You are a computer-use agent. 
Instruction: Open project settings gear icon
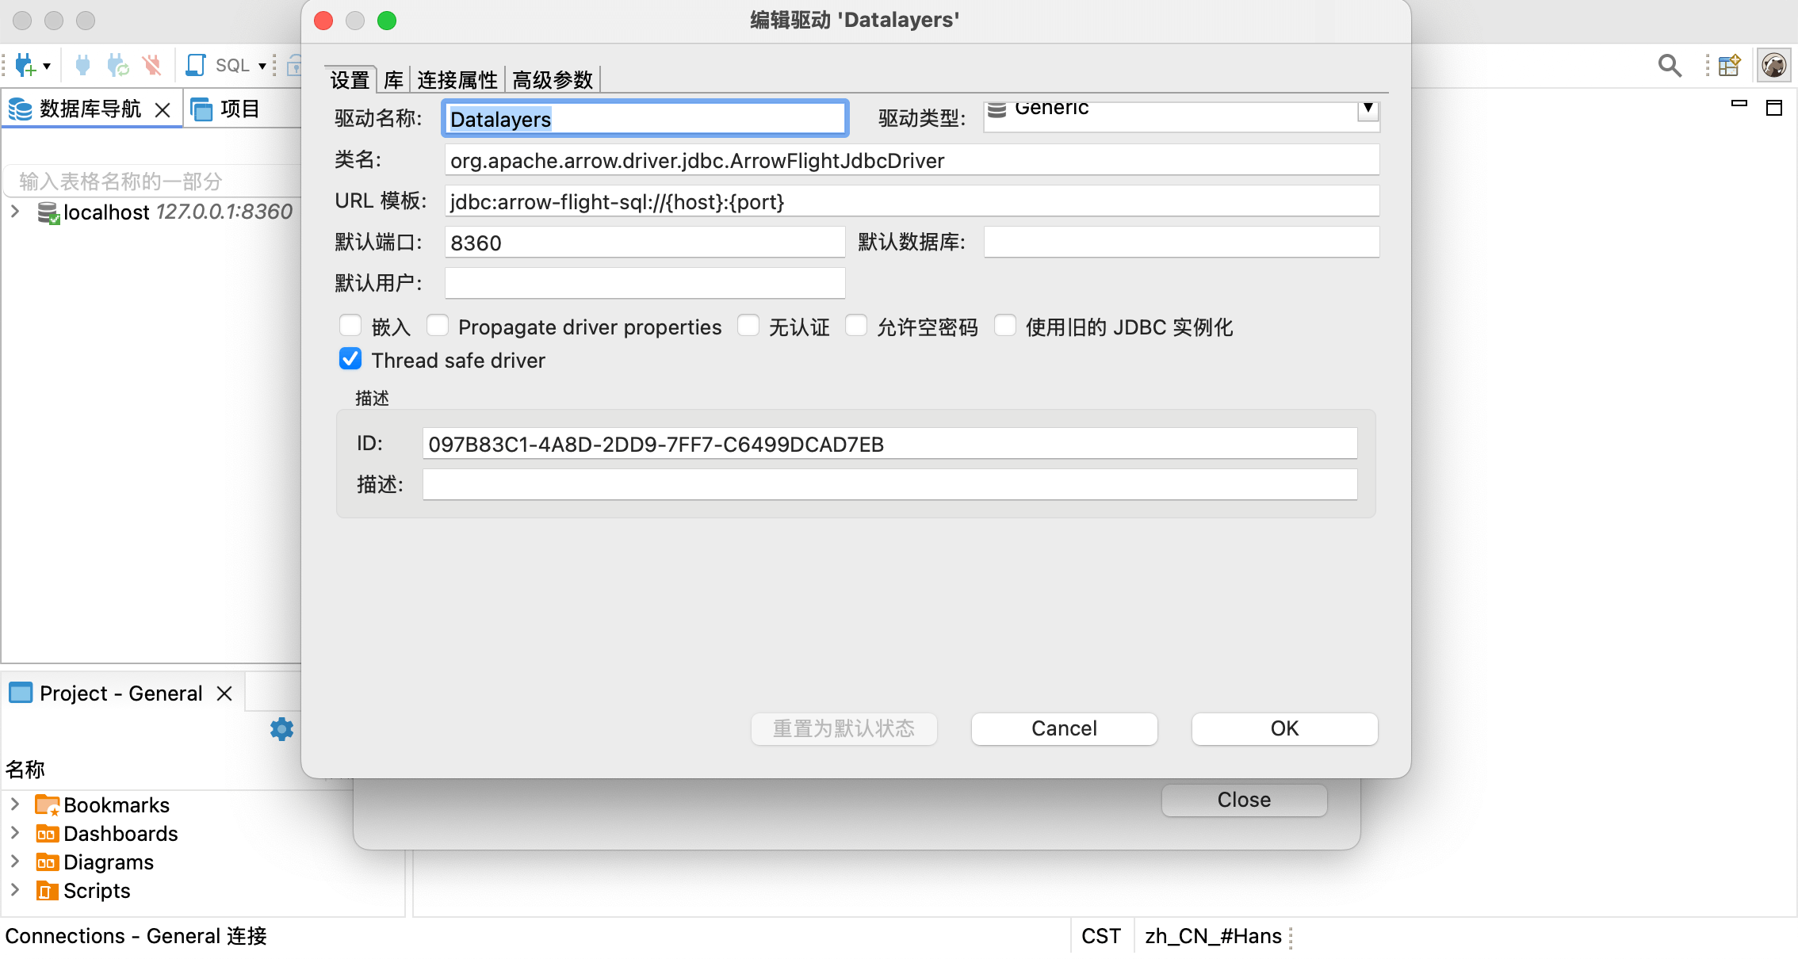click(x=281, y=729)
